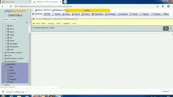Open Favorites tables list
The image size is (173, 97).
[x=13, y=19]
